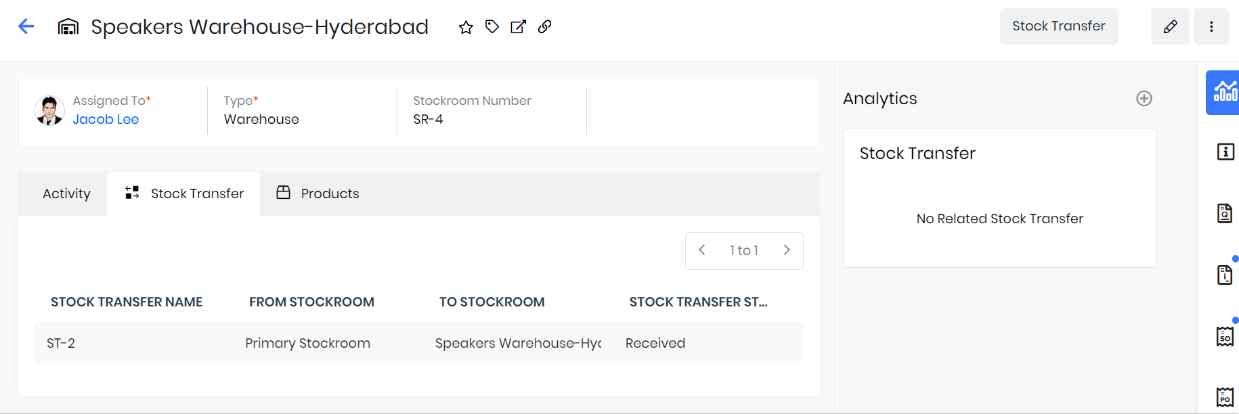Open Purchase Orders via the PO sidebar icon
This screenshot has width=1239, height=414.
pos(1224,396)
